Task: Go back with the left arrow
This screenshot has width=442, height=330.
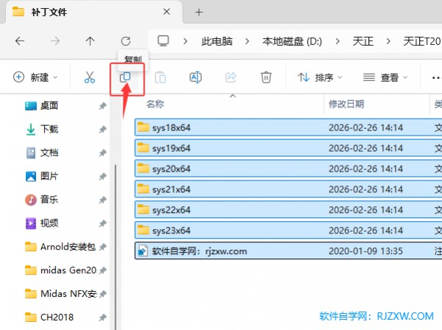Action: coord(20,41)
